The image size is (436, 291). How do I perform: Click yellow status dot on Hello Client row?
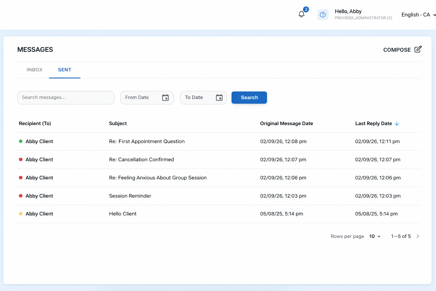21,214
